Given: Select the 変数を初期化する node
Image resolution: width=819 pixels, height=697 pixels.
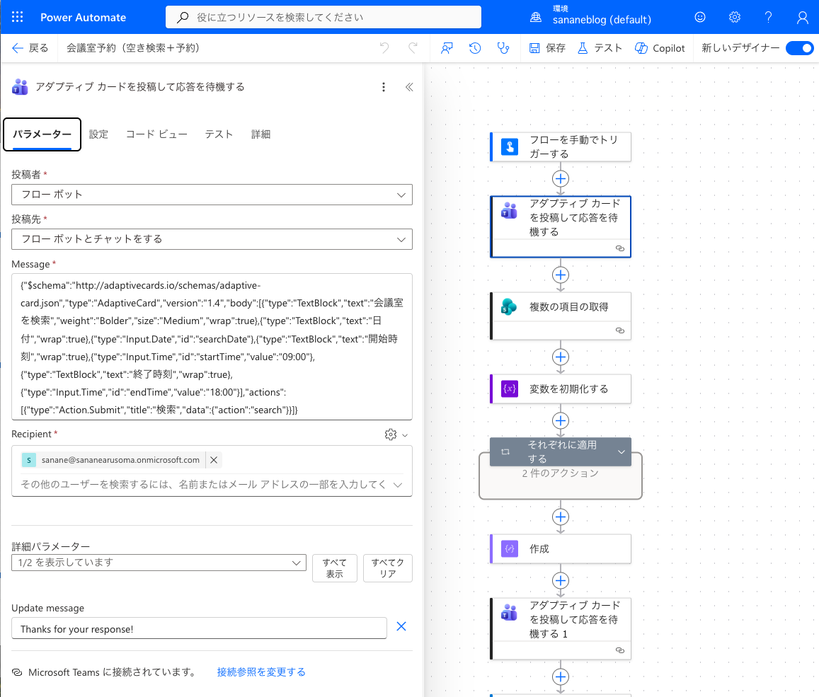Looking at the screenshot, I should click(x=561, y=389).
